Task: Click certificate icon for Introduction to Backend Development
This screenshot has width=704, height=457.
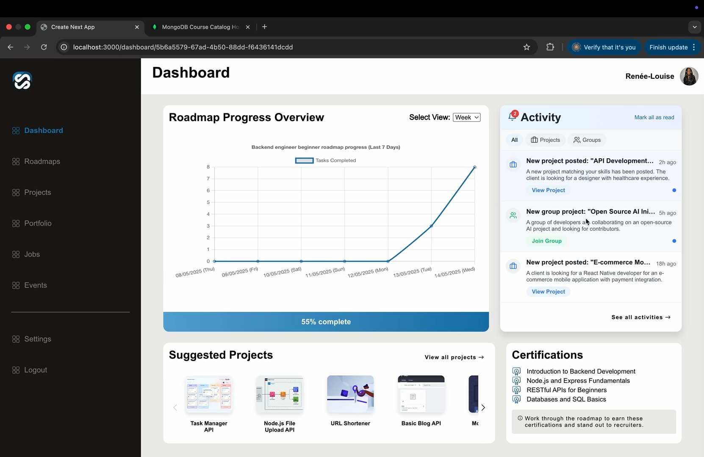Action: pos(516,371)
